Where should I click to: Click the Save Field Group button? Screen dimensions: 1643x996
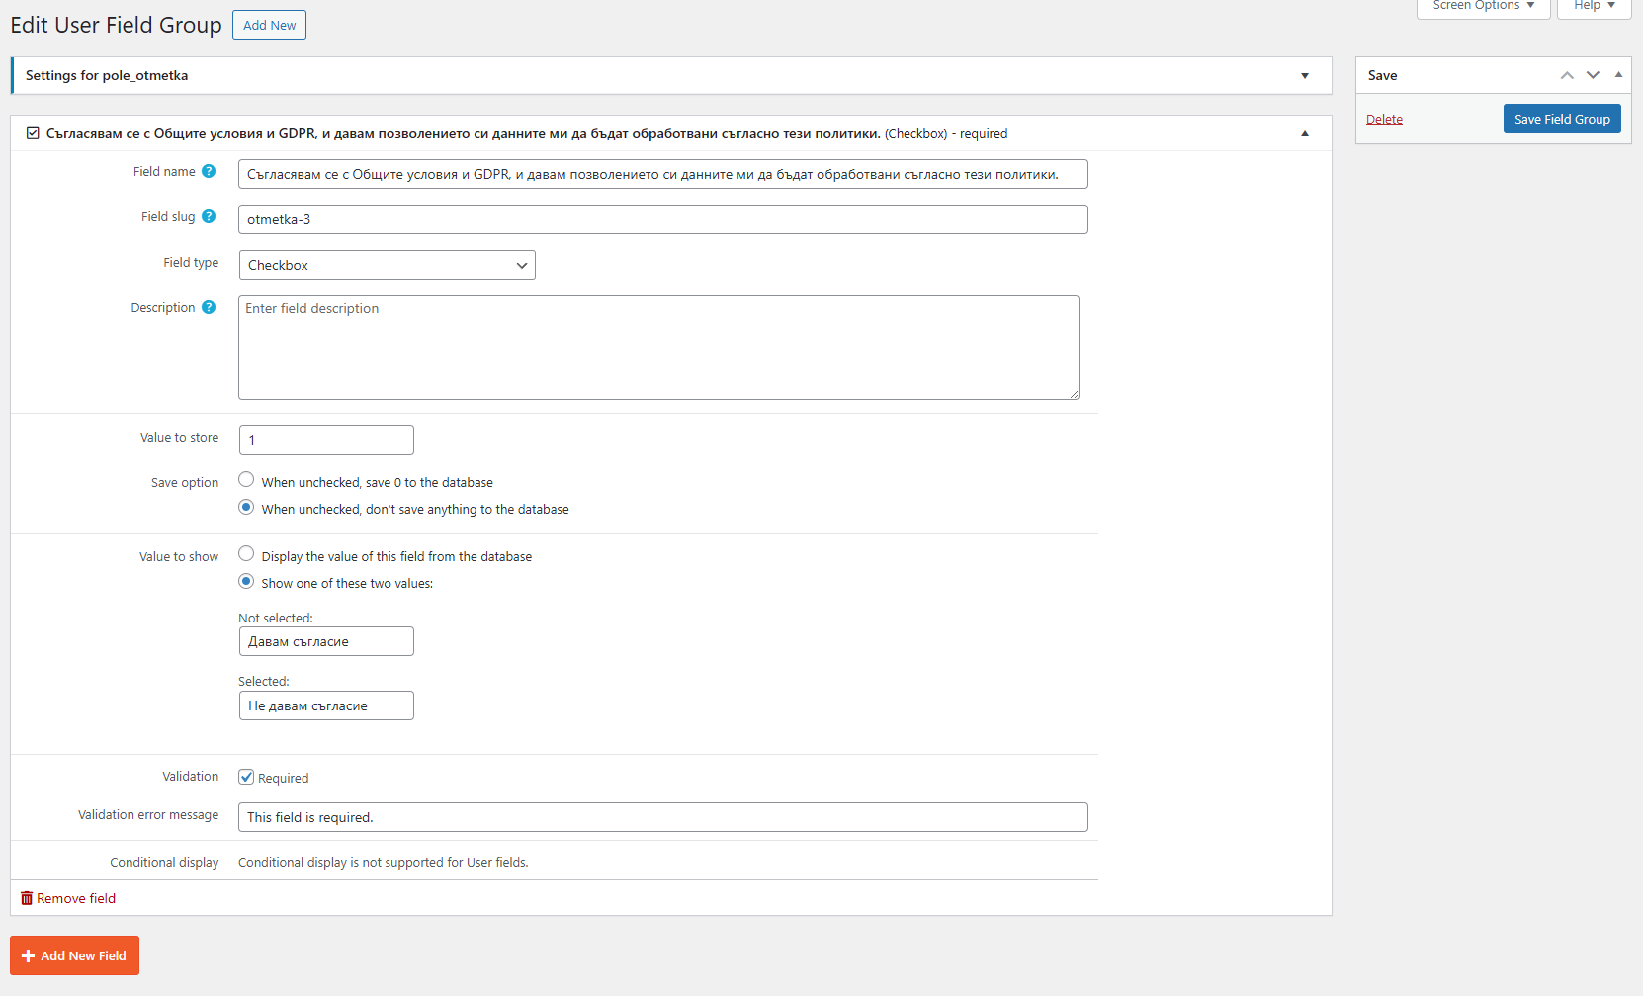(x=1562, y=119)
